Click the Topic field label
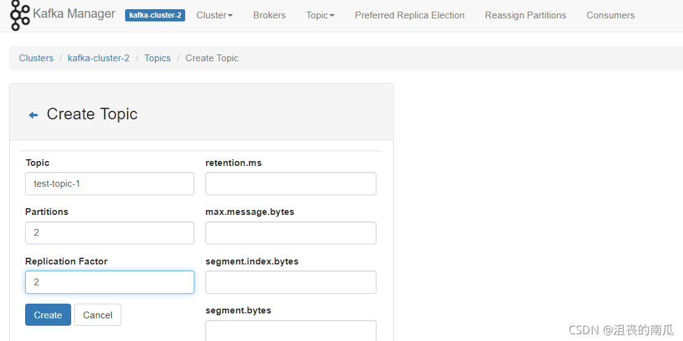Viewport: 683px width, 341px height. click(37, 163)
